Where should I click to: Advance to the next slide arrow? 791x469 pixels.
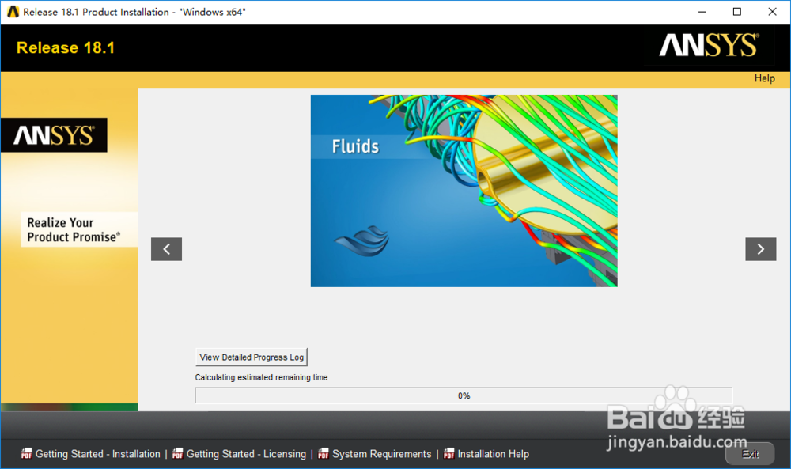pos(761,249)
